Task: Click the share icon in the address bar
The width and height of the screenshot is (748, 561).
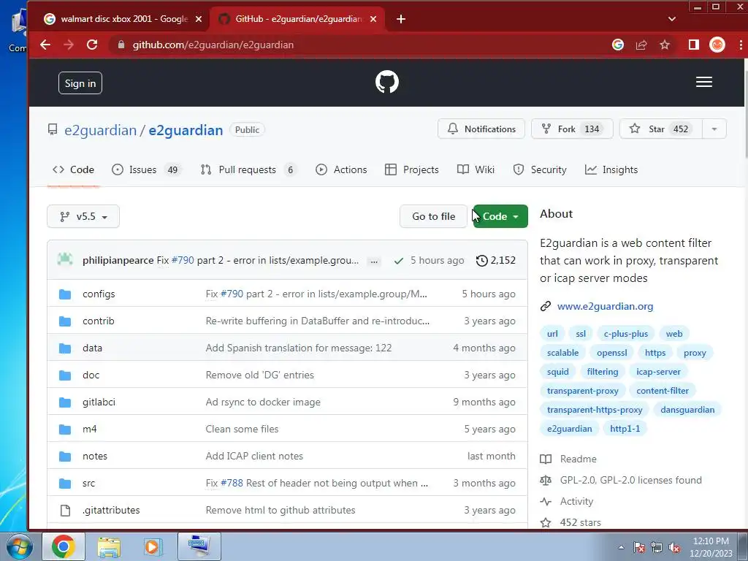Action: (641, 45)
